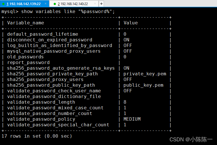Viewport: 217px width, 145px height.
Task: Close the 192.168.142.139:22 session tab
Action: point(45,4)
